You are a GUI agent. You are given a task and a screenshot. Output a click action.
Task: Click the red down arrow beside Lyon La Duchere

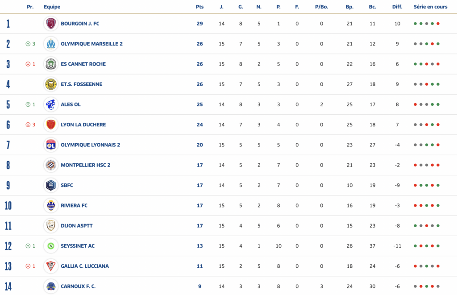point(28,125)
